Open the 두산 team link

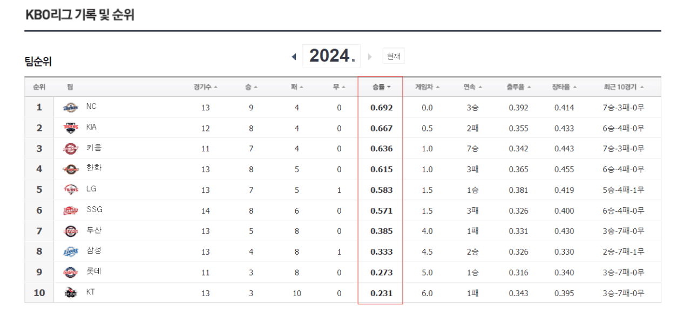click(x=93, y=230)
